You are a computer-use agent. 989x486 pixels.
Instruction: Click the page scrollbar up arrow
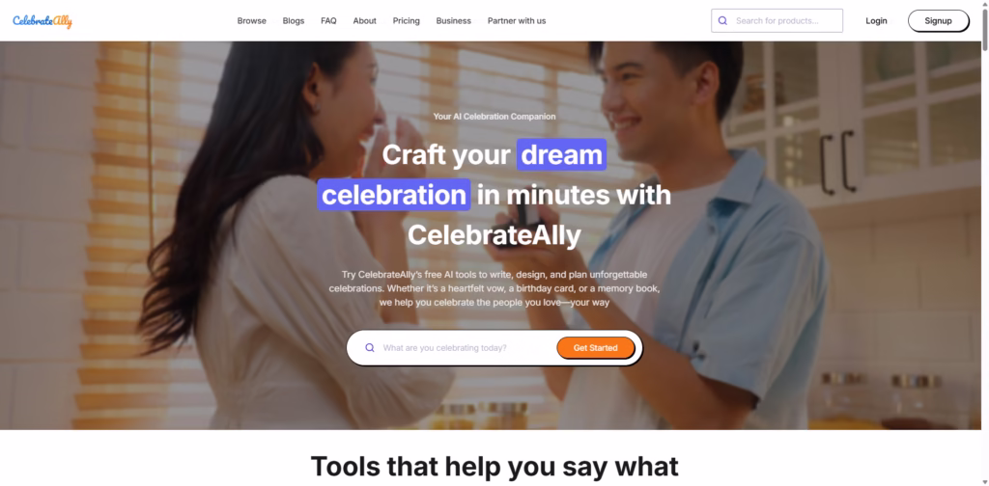tap(984, 5)
